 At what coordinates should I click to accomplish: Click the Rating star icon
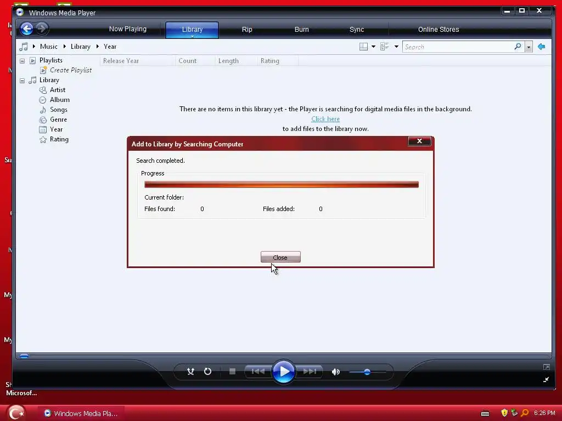point(43,140)
